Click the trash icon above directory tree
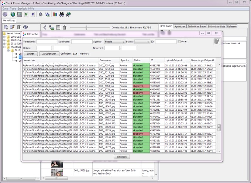 coord(19,27)
